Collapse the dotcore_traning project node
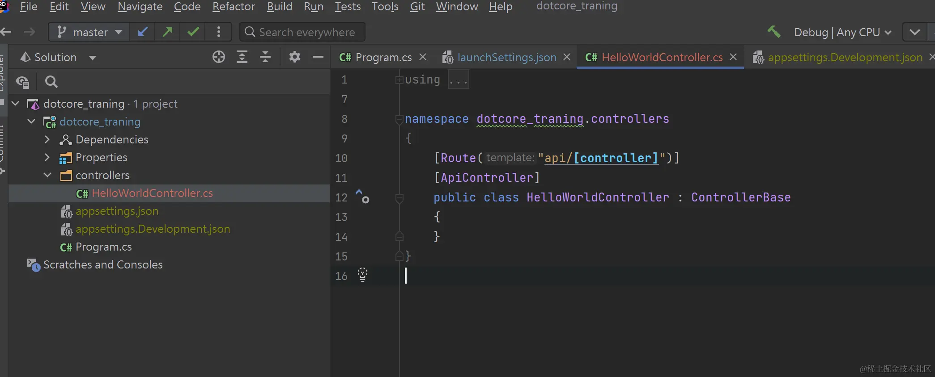Viewport: 935px width, 377px height. 31,121
